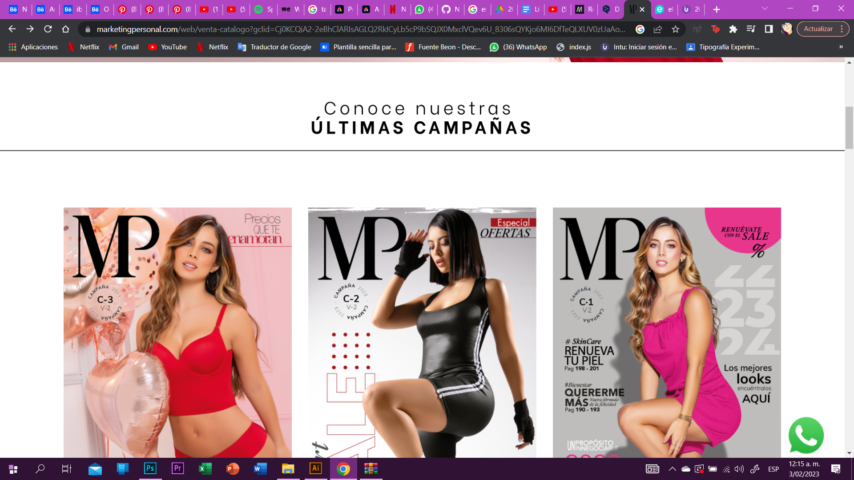Mute system volume from the tray
Viewport: 854px width, 480px height.
point(739,469)
